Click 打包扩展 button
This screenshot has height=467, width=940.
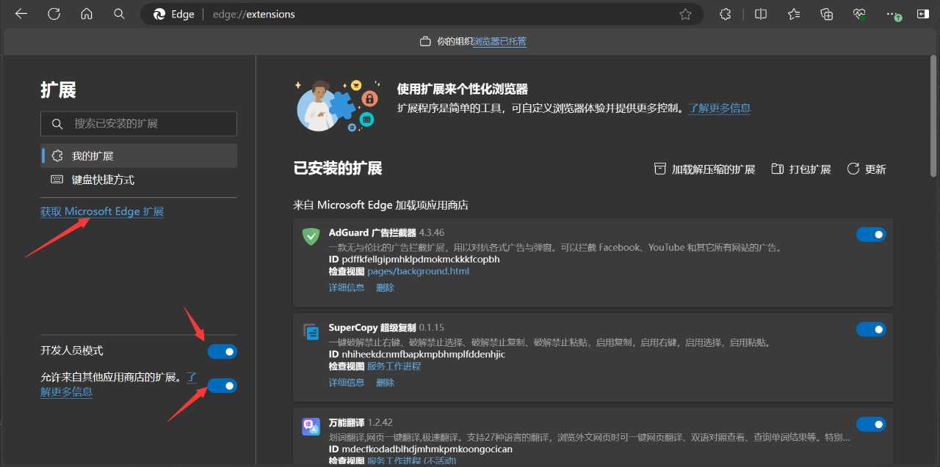(801, 169)
